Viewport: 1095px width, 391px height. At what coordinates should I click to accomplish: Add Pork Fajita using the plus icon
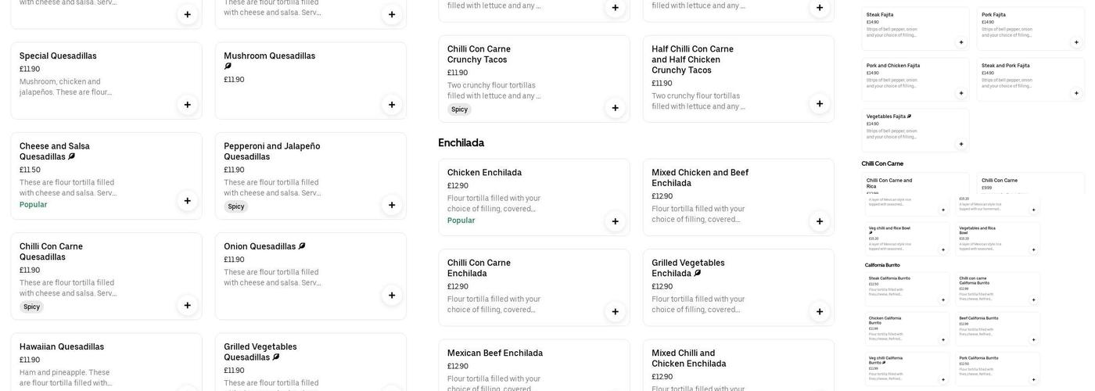(1076, 42)
